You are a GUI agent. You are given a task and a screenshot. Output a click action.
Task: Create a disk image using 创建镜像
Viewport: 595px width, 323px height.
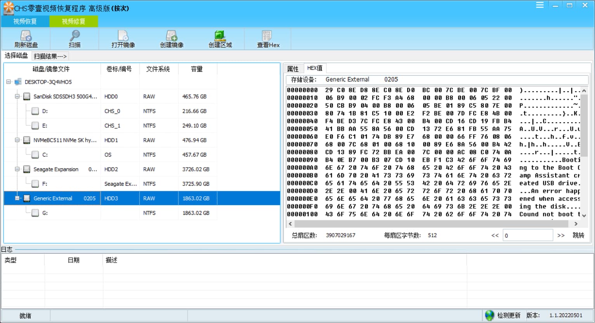tap(171, 38)
